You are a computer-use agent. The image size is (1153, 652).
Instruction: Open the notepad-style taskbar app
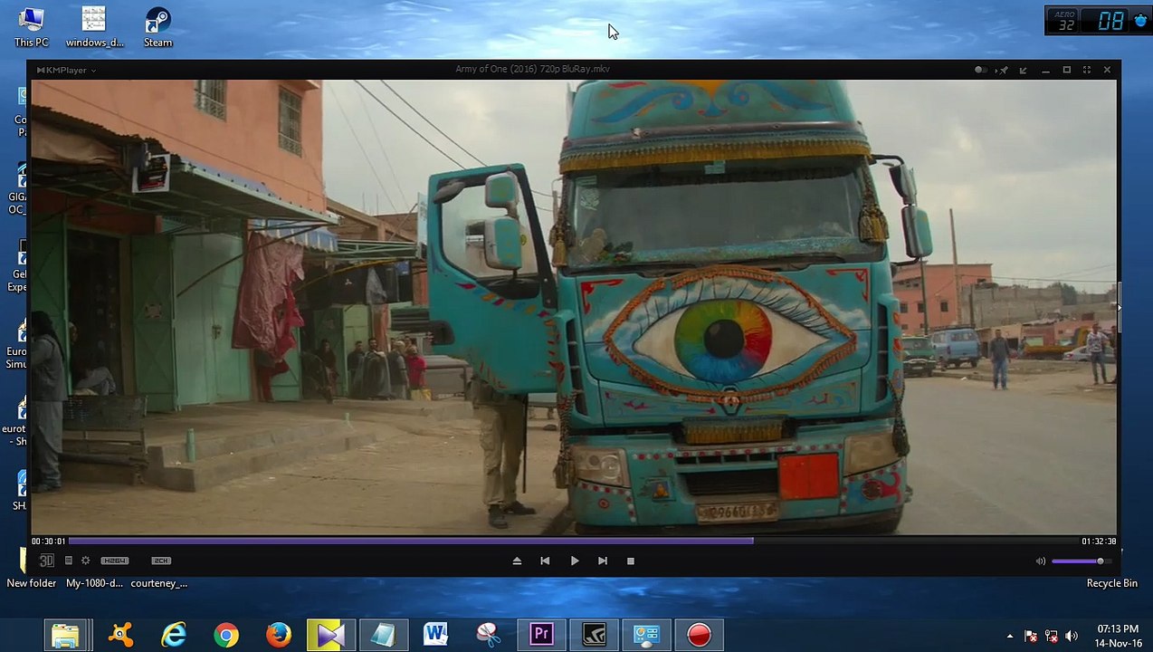pos(383,635)
